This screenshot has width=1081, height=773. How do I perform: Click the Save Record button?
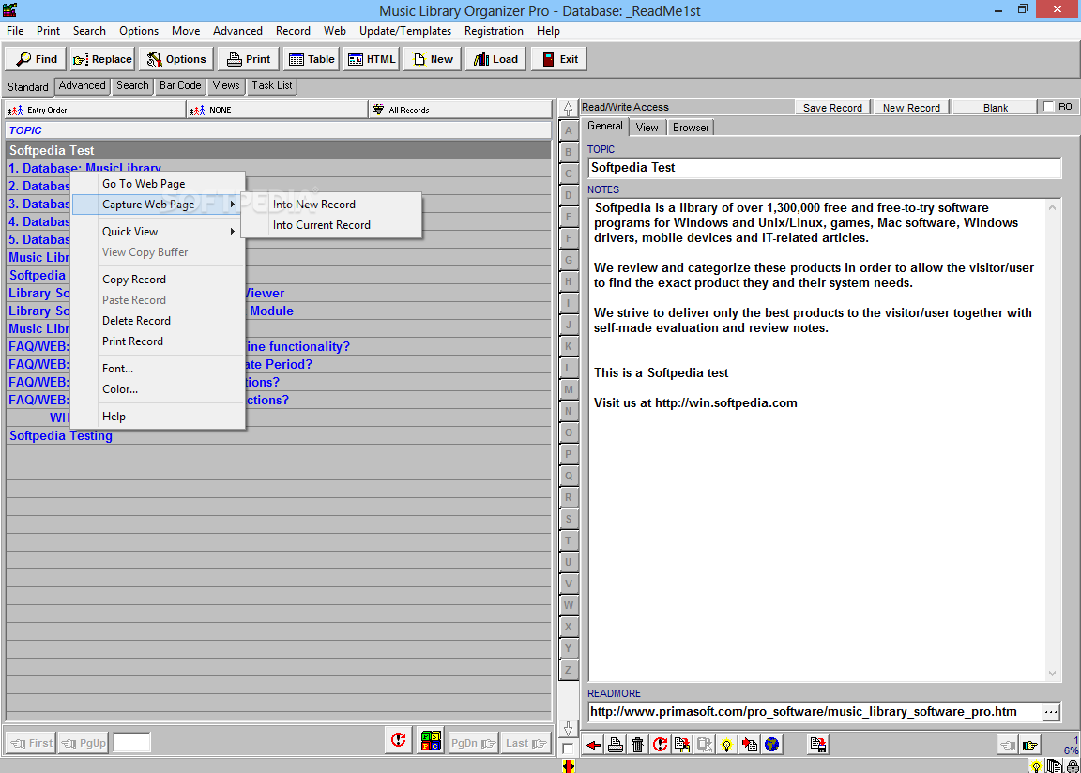pyautogui.click(x=832, y=108)
